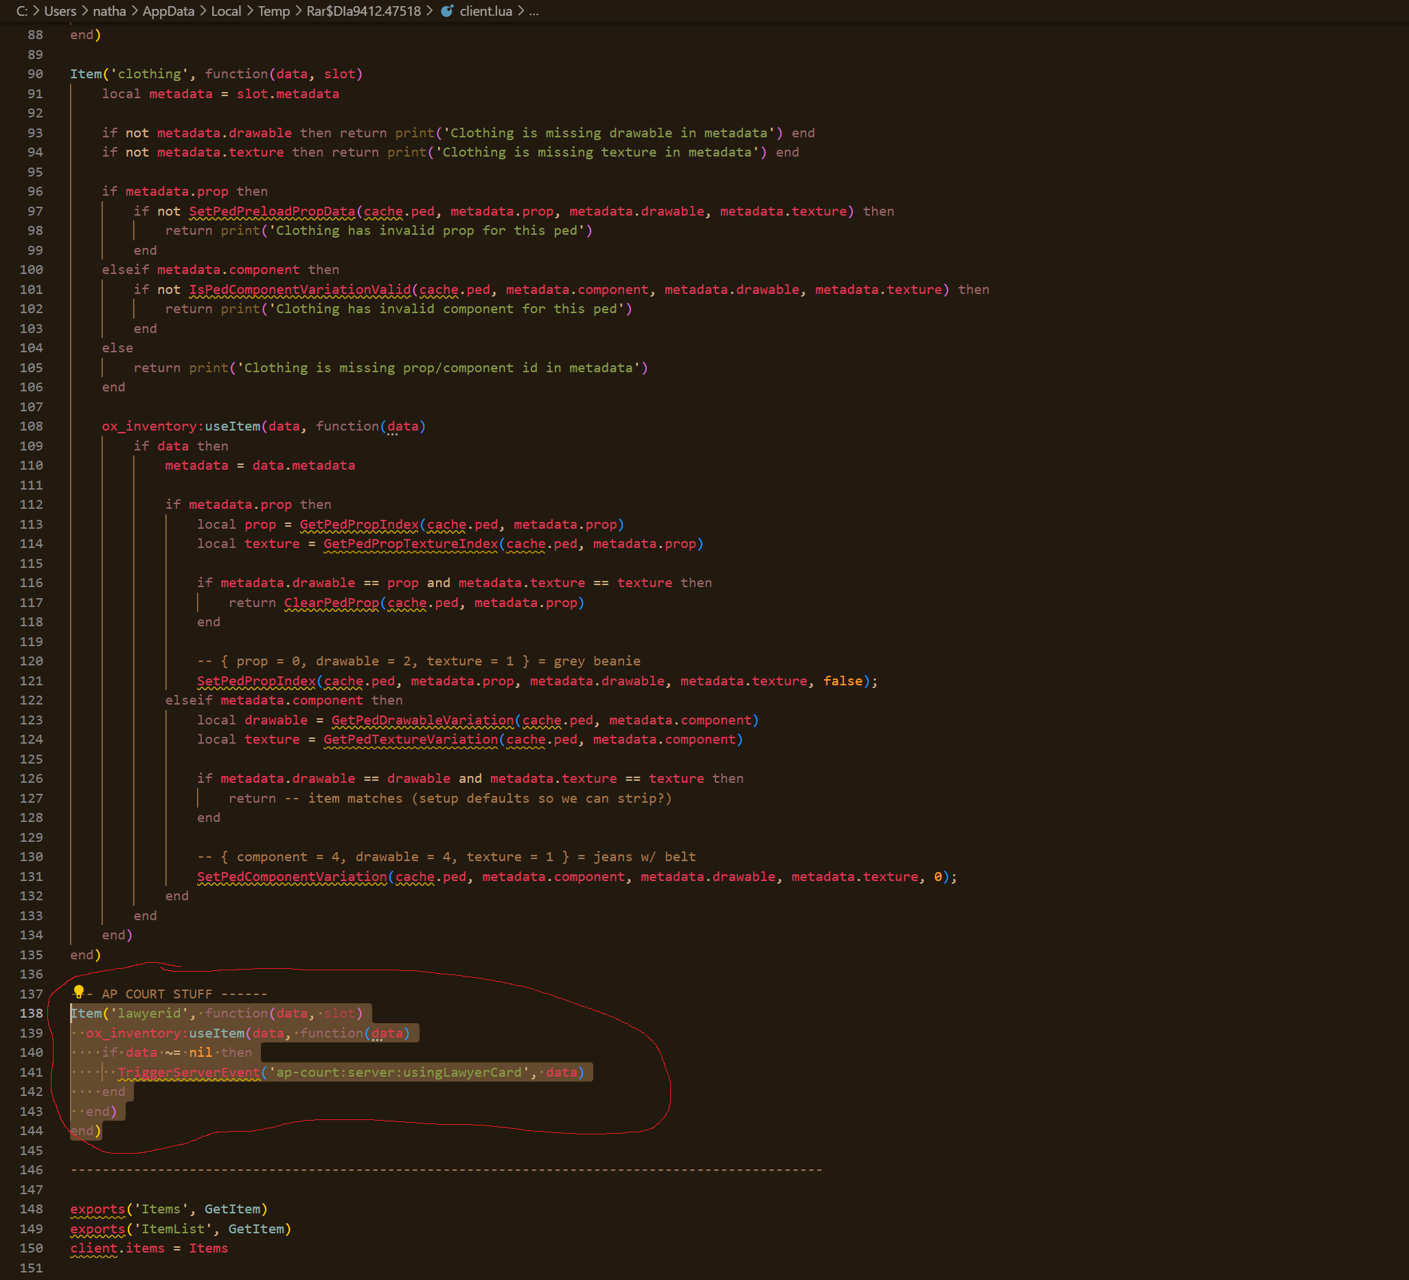Click the 'C:' drive breadcrumb

[x=23, y=11]
